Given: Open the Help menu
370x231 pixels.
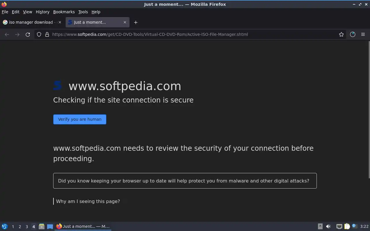Looking at the screenshot, I should point(96,12).
